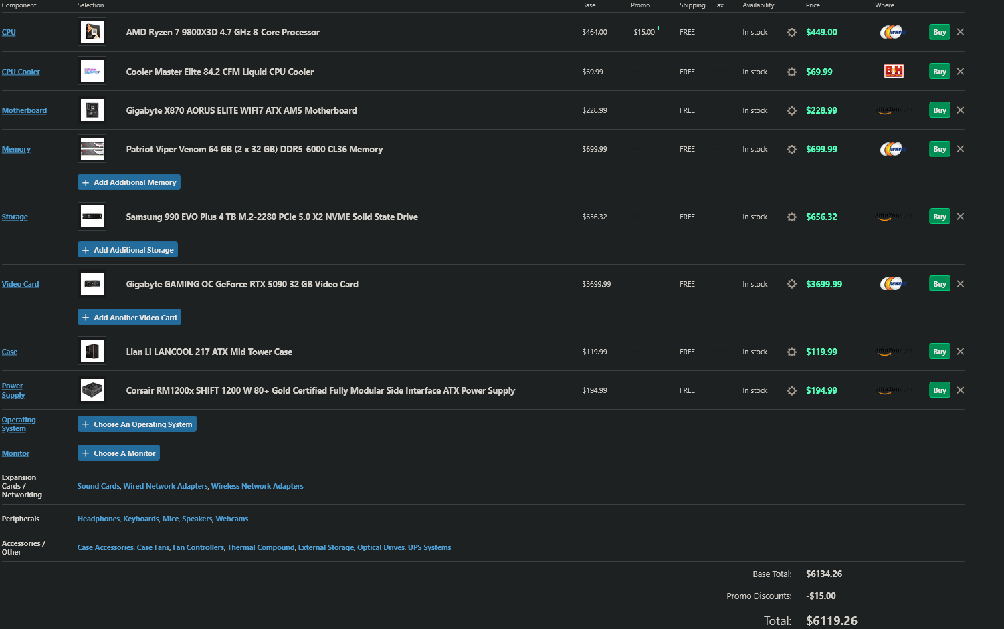This screenshot has height=629, width=1004.
Task: Open the AMD Ryzen 7 9800X3D product thumbnail
Action: click(92, 32)
